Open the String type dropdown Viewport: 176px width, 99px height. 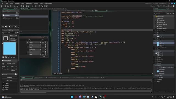[x=35, y=45]
